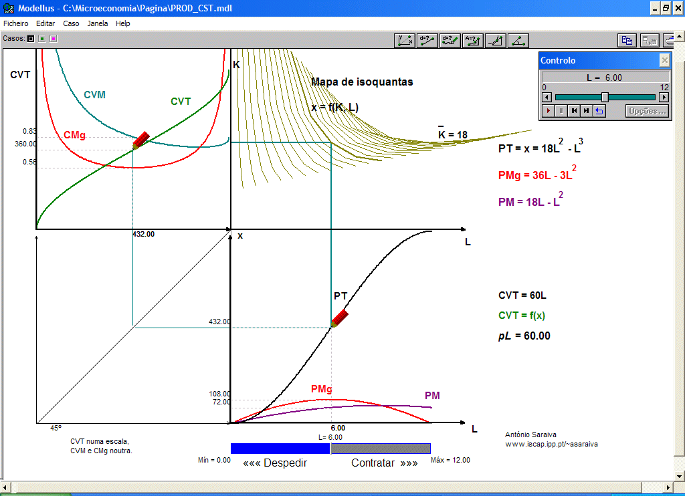The image size is (685, 496).
Task: Step forward one frame in Controlo
Action: point(587,111)
